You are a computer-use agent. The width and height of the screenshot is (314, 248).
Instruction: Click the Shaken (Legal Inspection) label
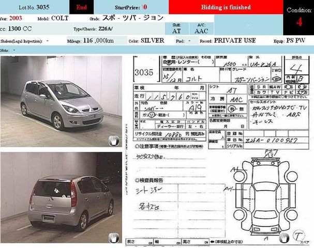tap(21, 41)
